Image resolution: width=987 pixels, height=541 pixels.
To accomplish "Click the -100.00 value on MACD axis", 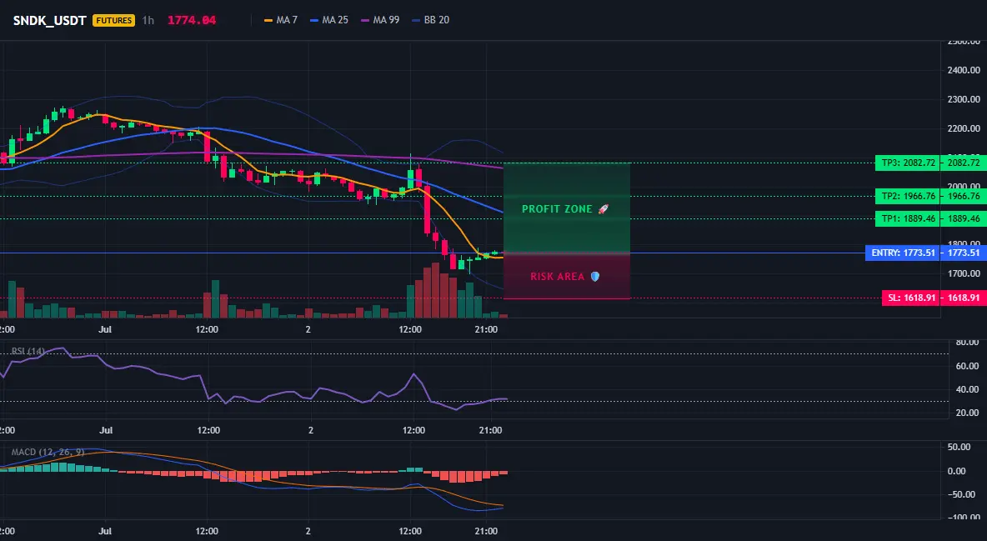I will [x=964, y=518].
